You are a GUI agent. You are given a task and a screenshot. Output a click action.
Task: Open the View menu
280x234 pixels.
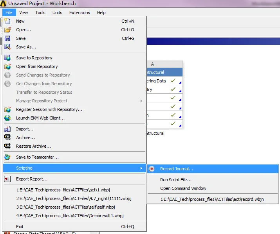tap(23, 13)
